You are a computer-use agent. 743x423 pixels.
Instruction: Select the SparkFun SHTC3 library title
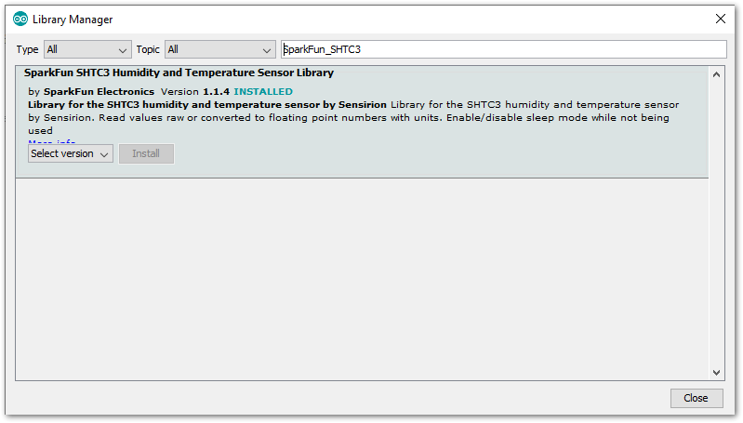[x=179, y=73]
